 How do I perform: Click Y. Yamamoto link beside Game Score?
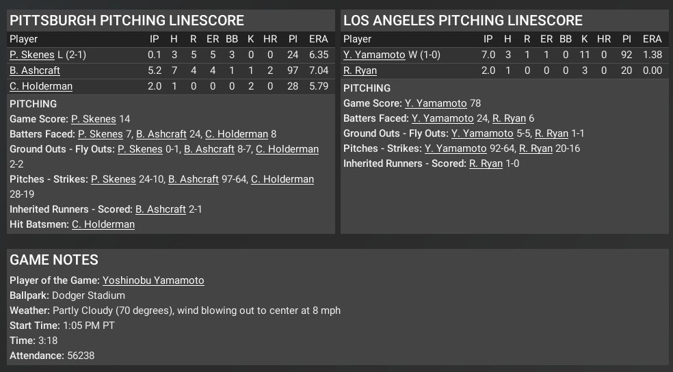point(436,104)
